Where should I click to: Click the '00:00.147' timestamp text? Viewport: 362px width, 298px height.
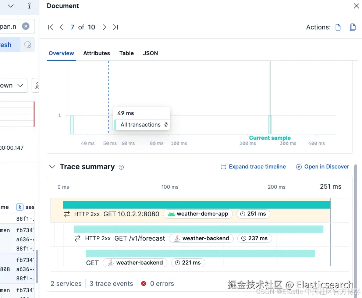tap(12, 148)
